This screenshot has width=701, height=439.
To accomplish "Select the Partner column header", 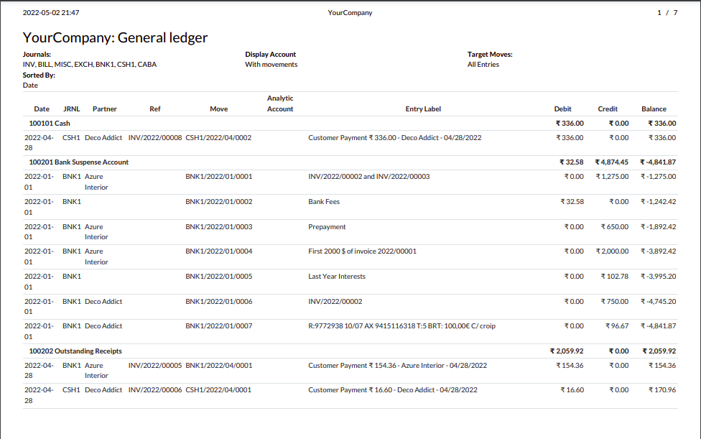I will [104, 109].
